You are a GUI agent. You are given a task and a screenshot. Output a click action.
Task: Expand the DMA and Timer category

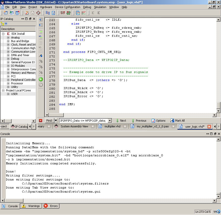pyautogui.click(x=8, y=55)
